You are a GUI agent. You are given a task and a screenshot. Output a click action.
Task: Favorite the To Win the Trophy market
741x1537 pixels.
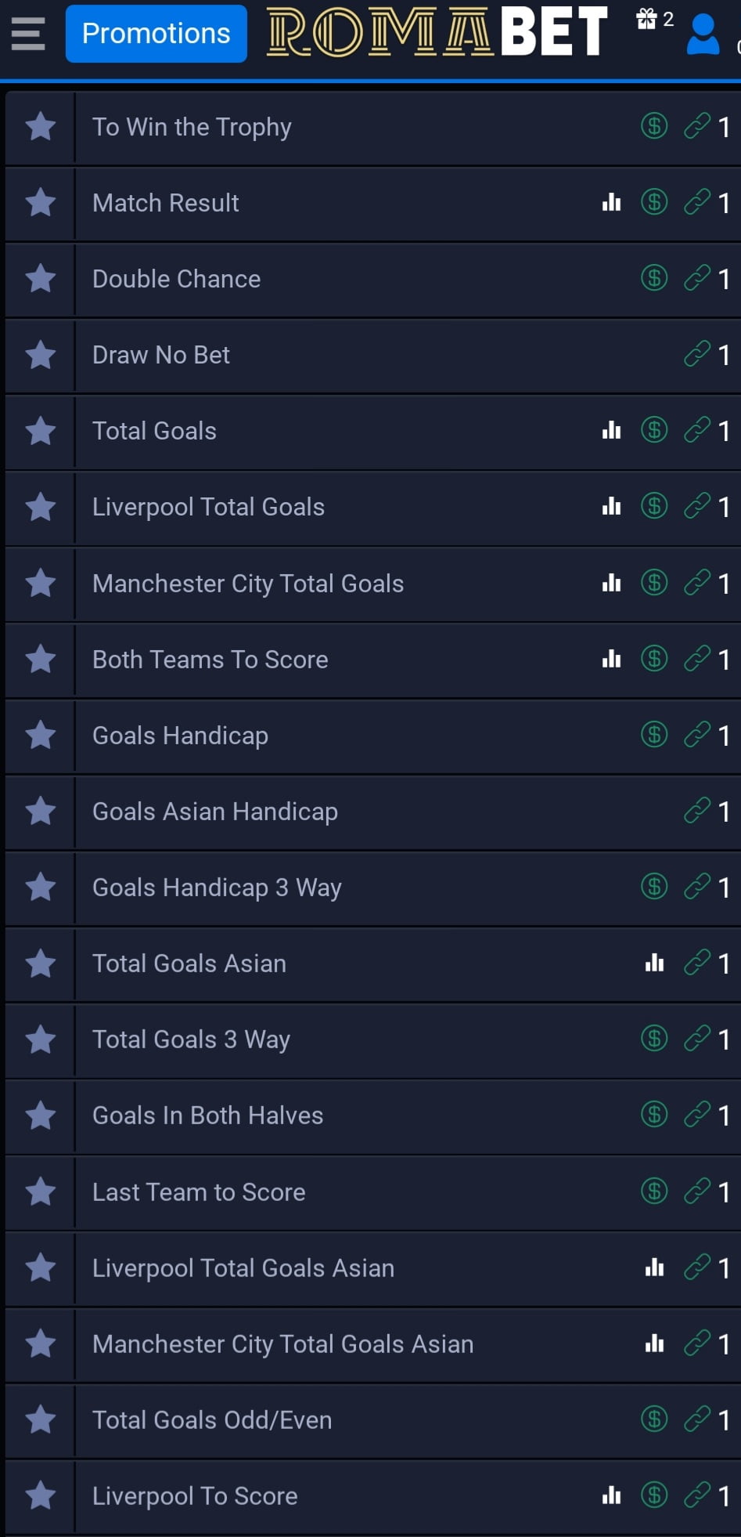pyautogui.click(x=41, y=127)
